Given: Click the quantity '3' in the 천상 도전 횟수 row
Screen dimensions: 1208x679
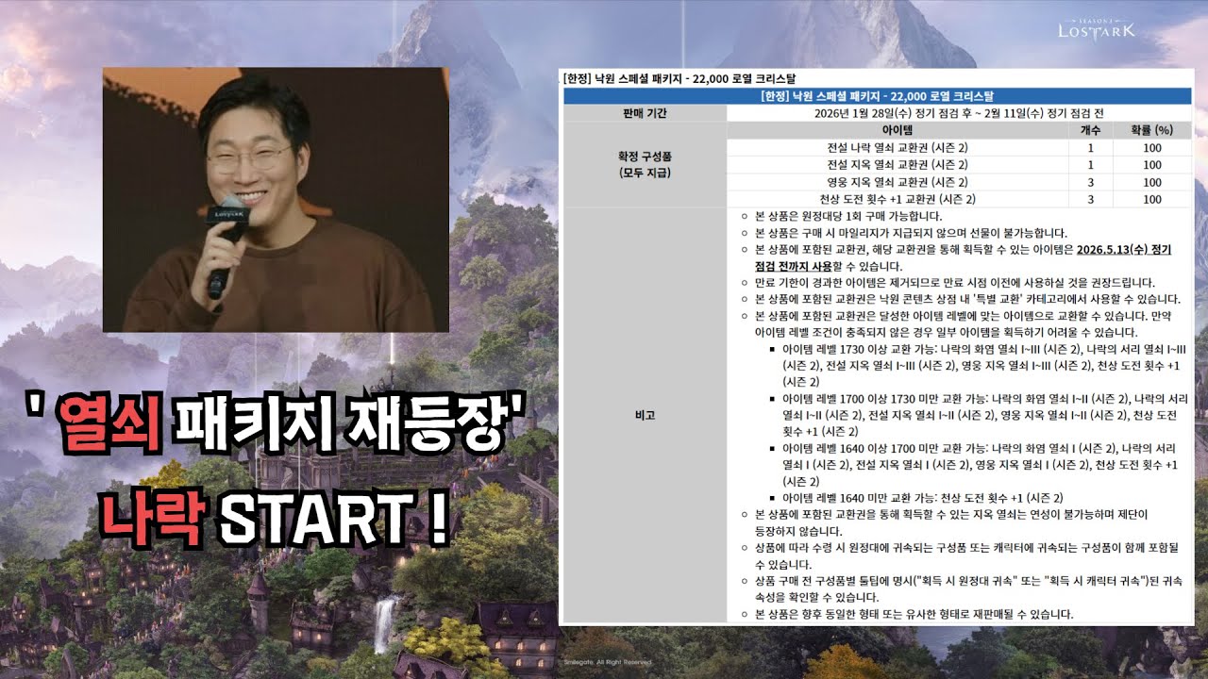Looking at the screenshot, I should (x=1090, y=199).
